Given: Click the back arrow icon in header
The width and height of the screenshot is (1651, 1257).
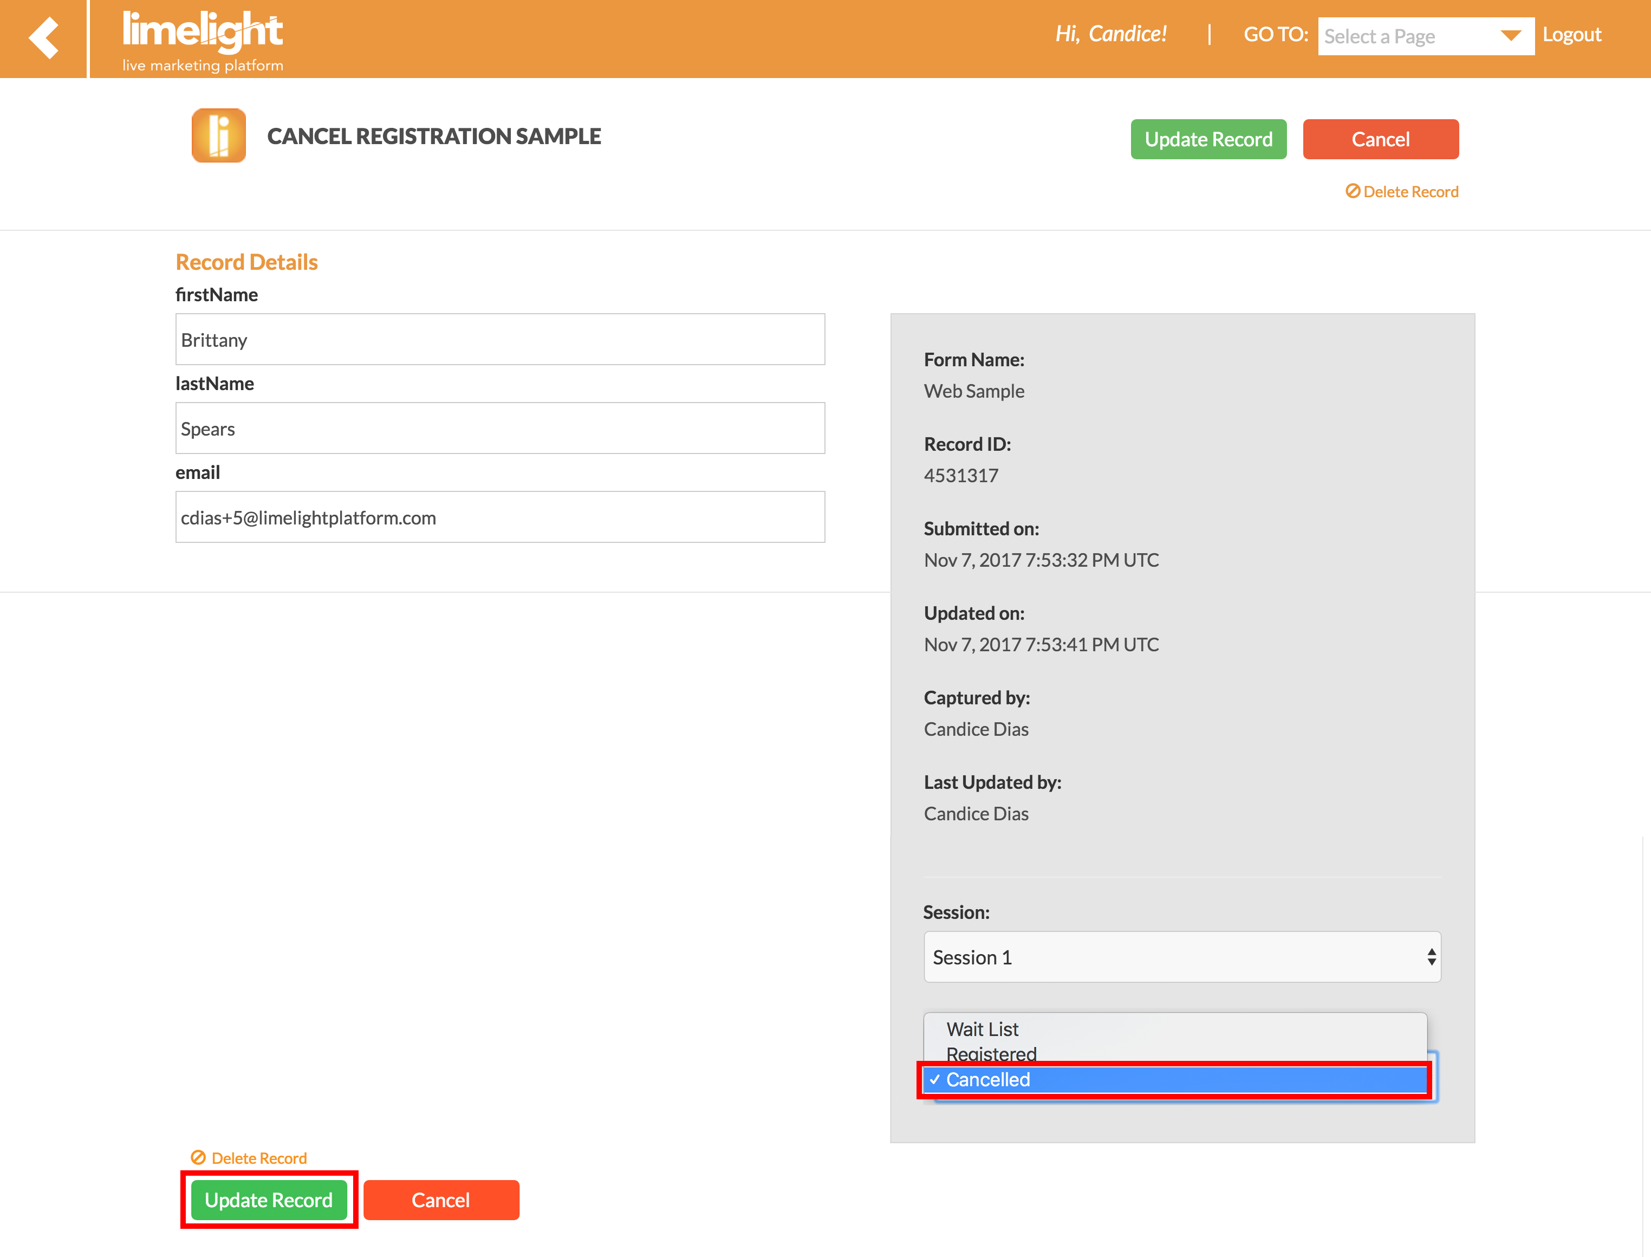Looking at the screenshot, I should (x=43, y=38).
